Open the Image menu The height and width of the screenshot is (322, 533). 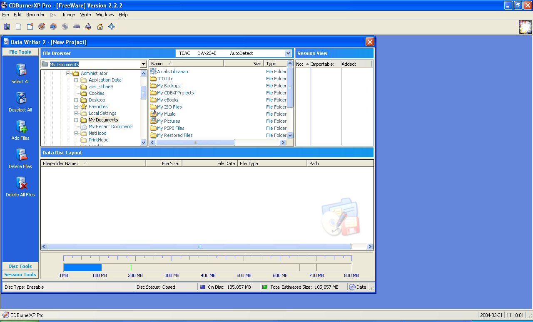(x=69, y=15)
